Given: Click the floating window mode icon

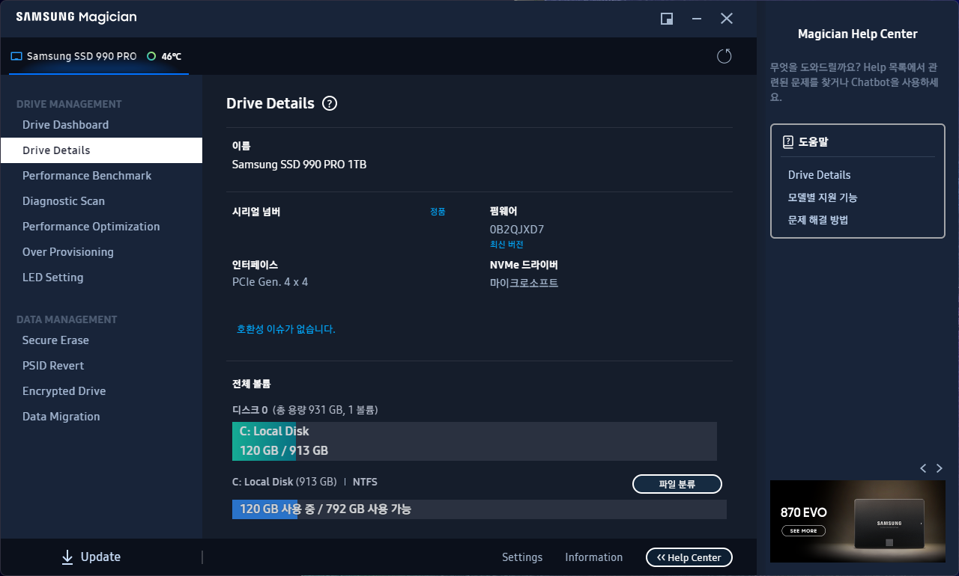Looking at the screenshot, I should (666, 19).
